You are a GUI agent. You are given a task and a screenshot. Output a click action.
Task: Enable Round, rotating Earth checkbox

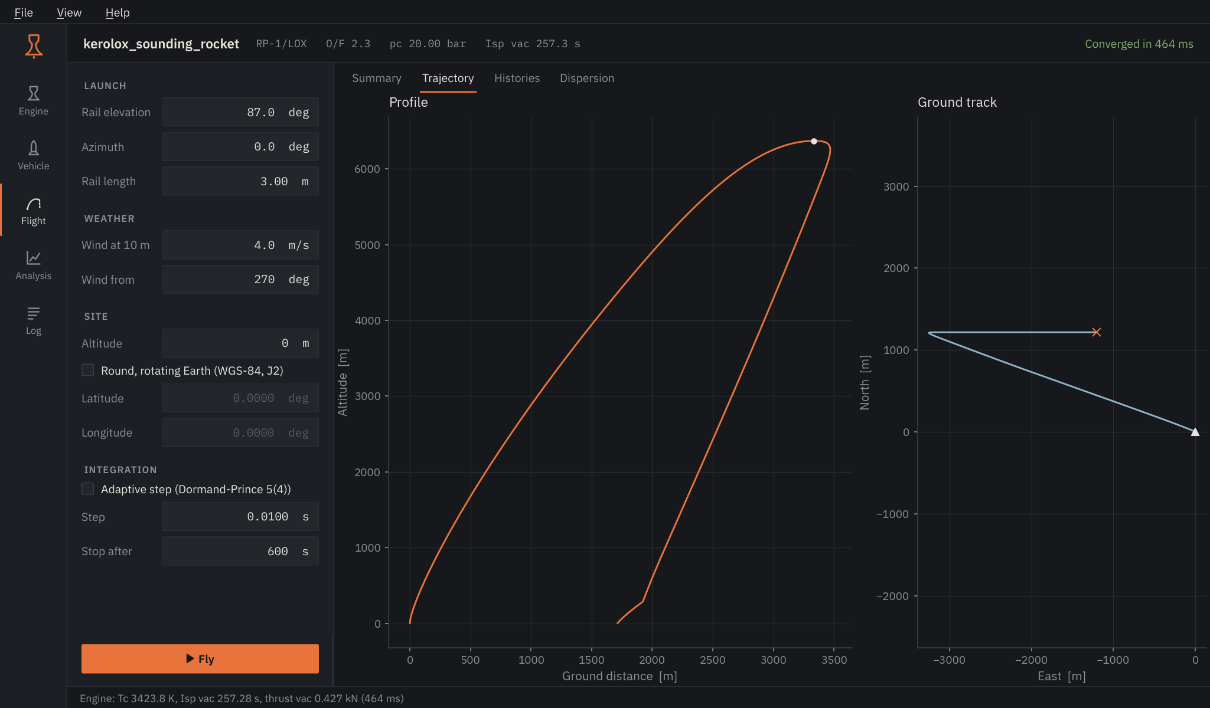88,370
